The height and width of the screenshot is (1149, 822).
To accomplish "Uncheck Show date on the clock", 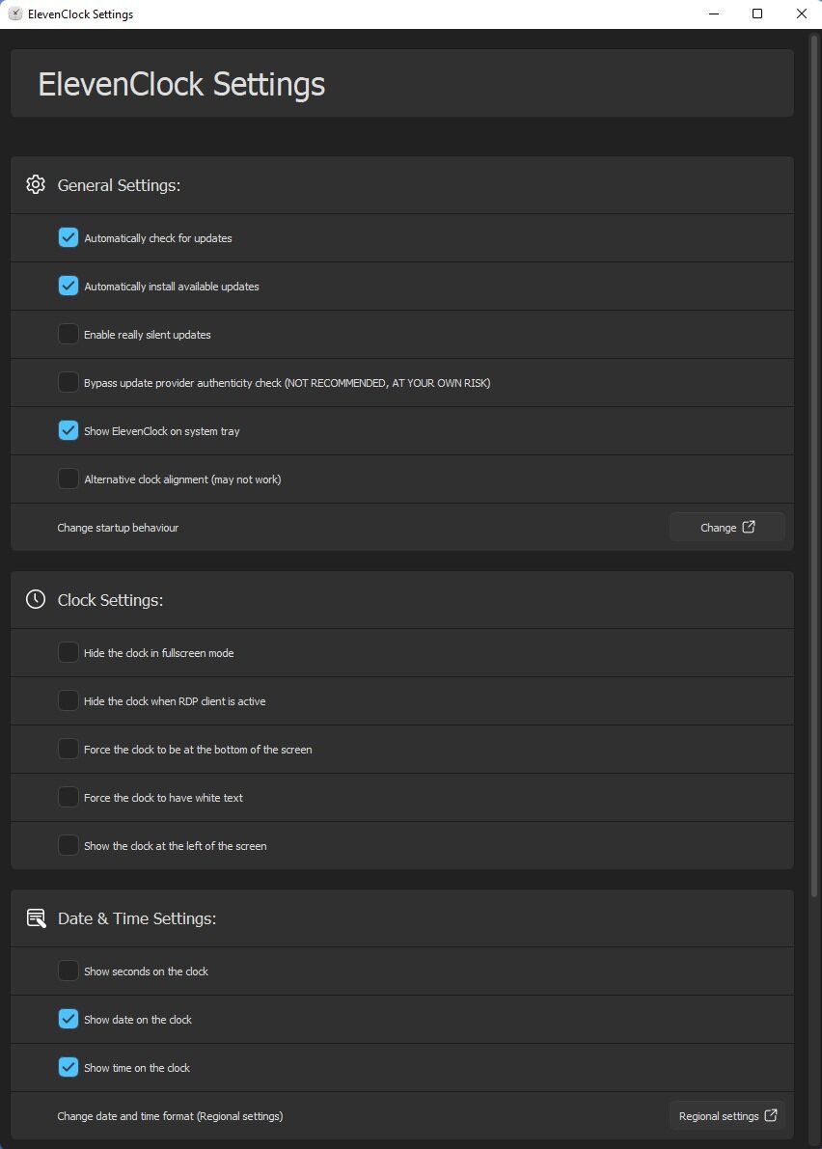I will tap(68, 1019).
